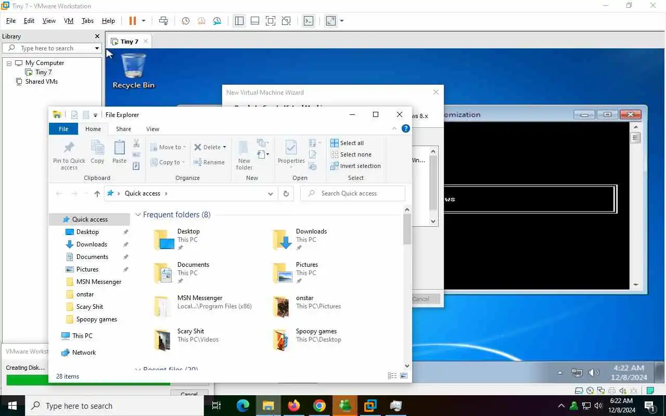This screenshot has width=666, height=416.
Task: Open the address bar history dropdown
Action: [x=271, y=193]
